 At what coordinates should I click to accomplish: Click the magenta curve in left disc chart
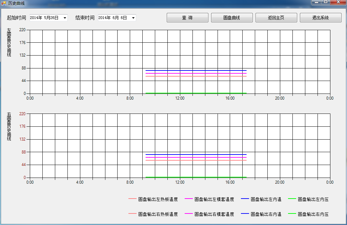click(x=196, y=74)
